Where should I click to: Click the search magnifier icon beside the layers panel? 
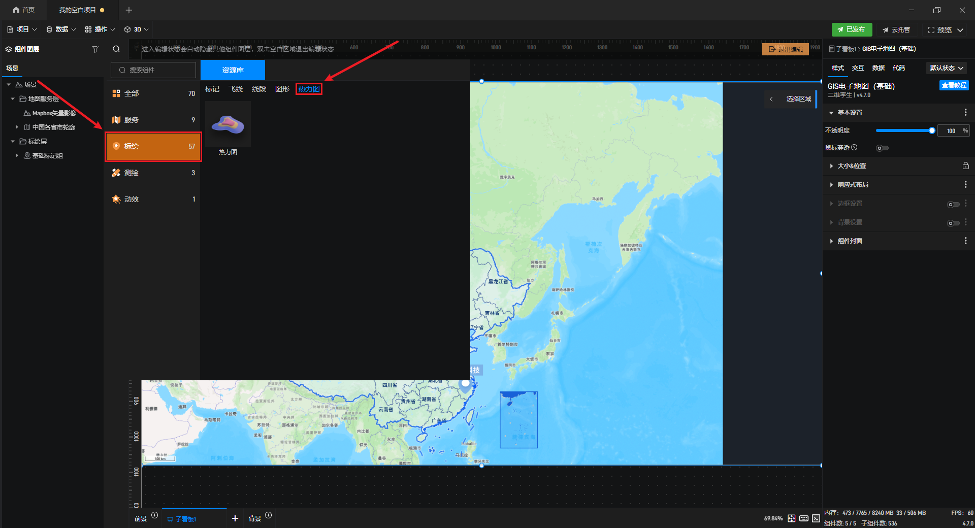point(116,49)
